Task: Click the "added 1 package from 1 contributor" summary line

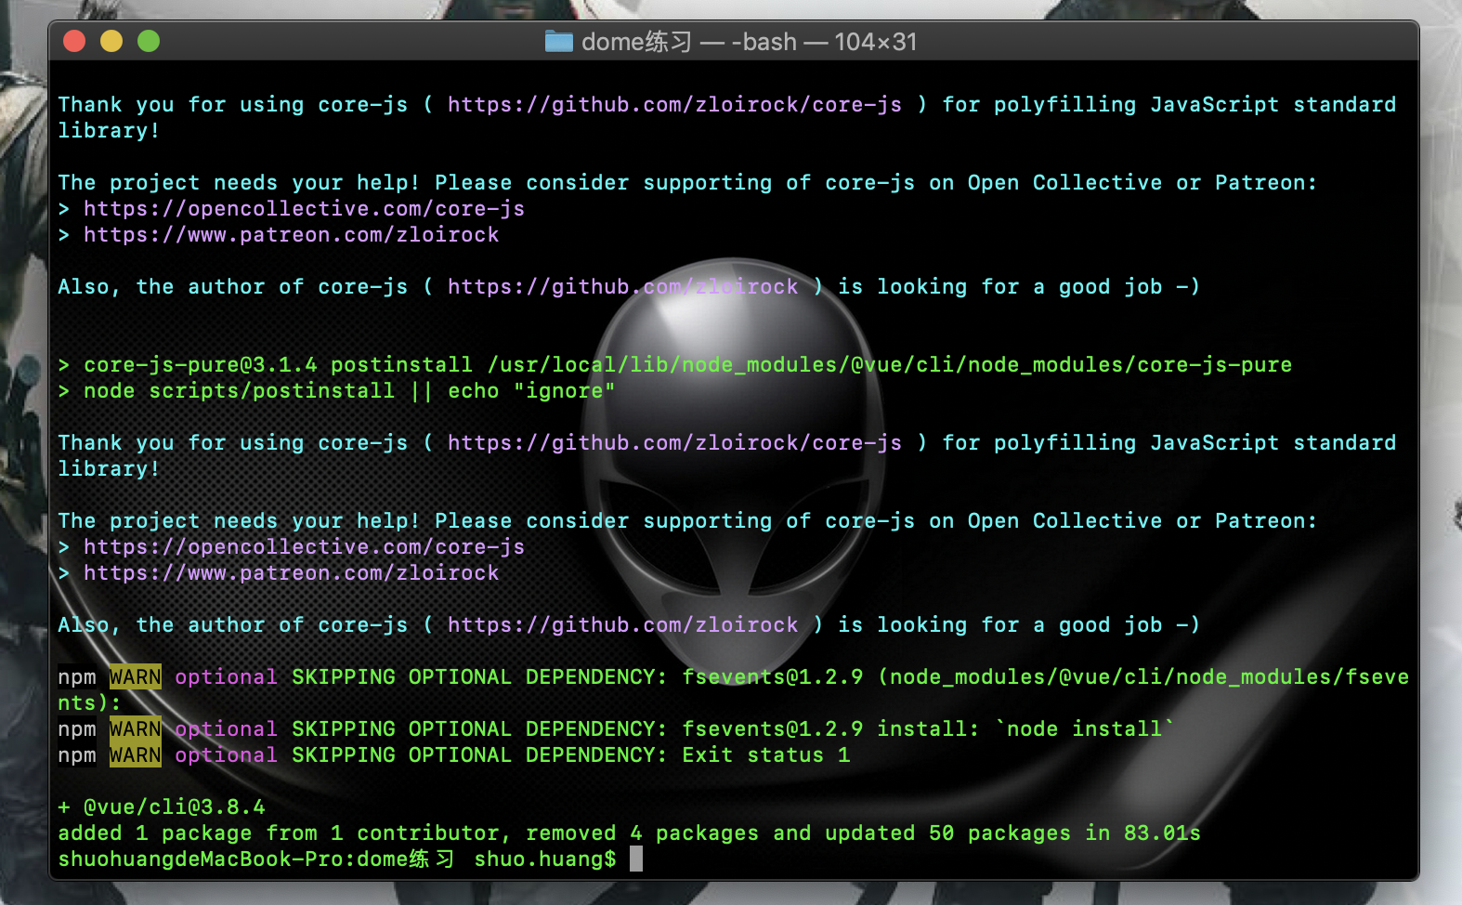Action: [x=629, y=833]
